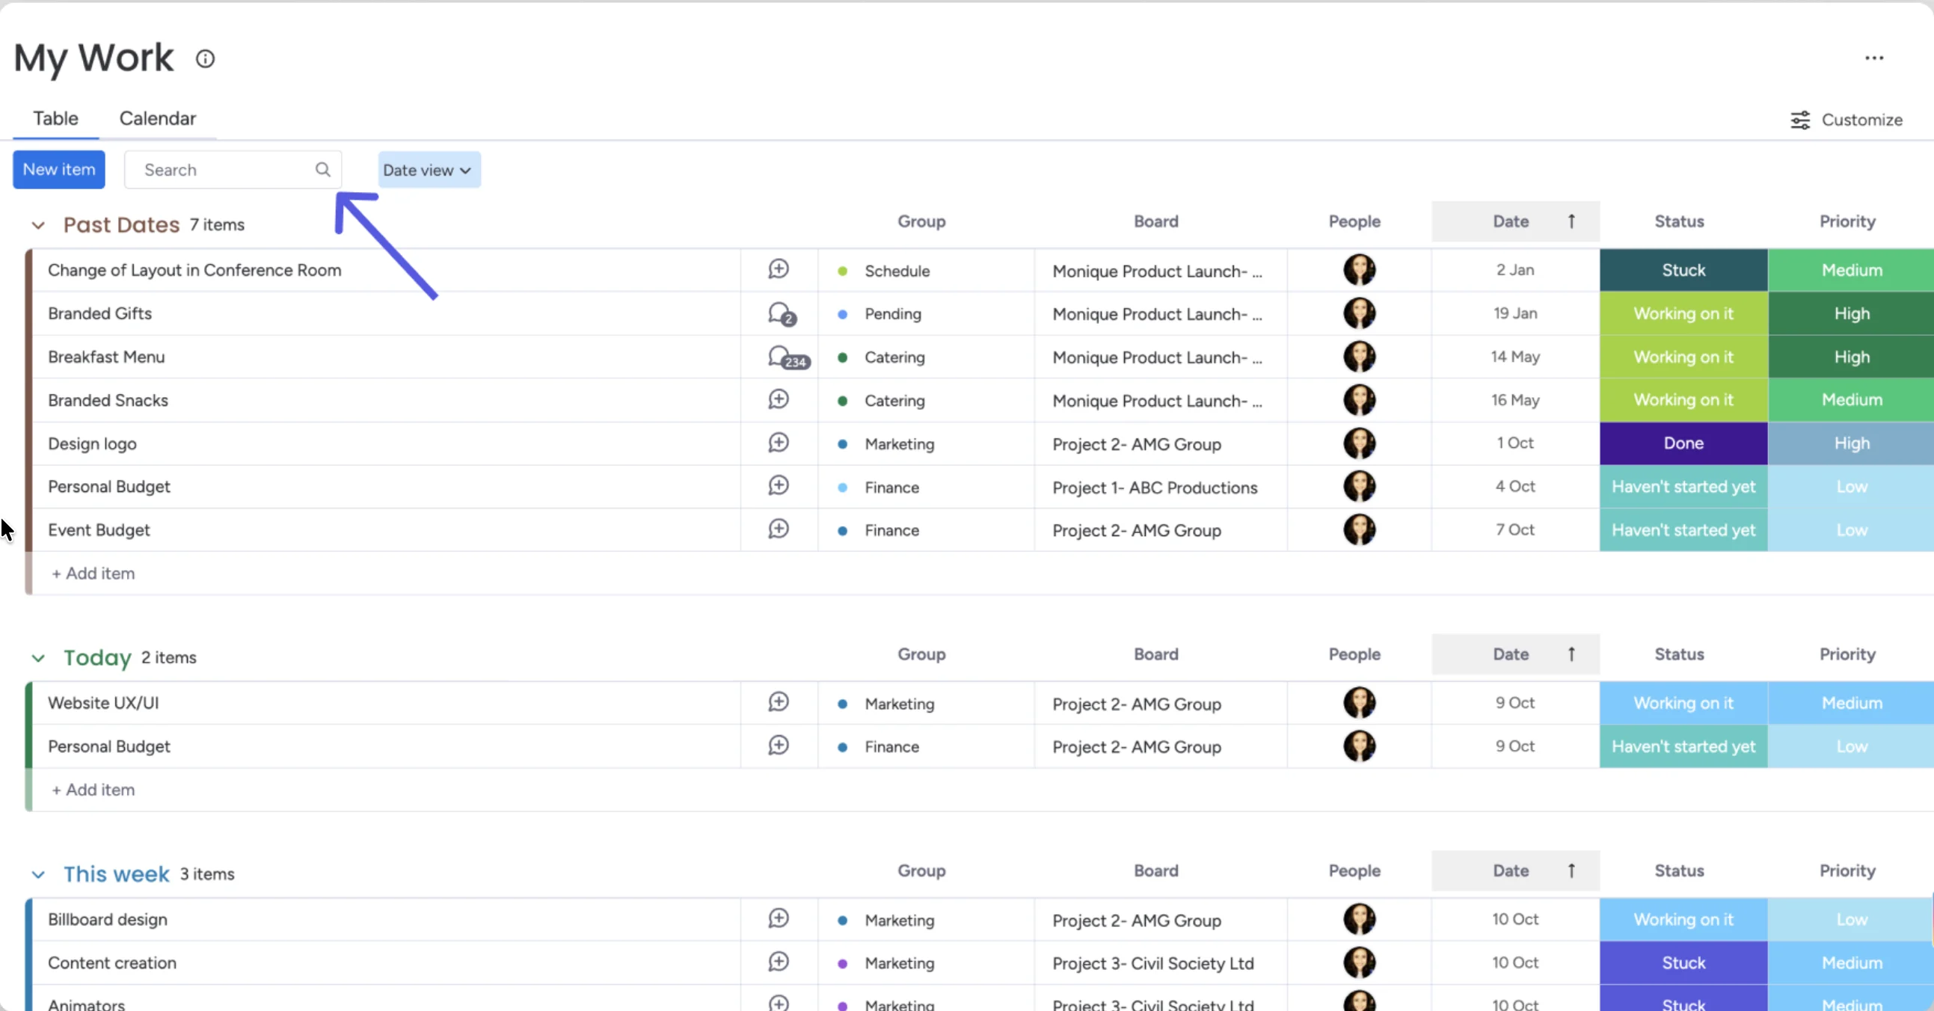Open the three-dots options menu
Image resolution: width=1934 pixels, height=1011 pixels.
1874,58
